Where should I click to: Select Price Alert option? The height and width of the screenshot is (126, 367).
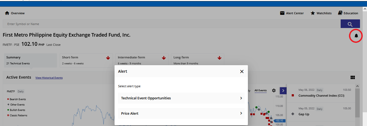coord(181,113)
